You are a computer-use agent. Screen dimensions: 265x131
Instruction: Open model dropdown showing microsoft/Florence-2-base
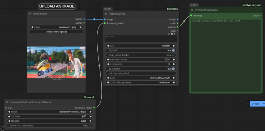50,112
